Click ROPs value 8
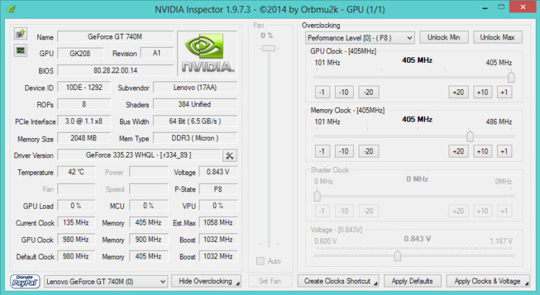 click(84, 104)
